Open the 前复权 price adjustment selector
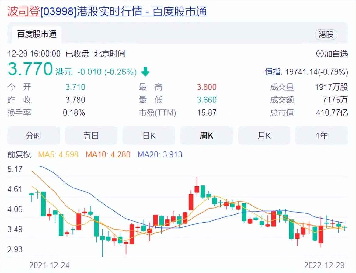 [x=19, y=155]
